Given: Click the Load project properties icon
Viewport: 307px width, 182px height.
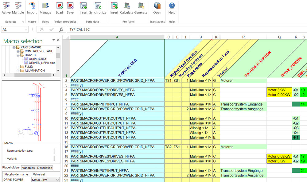Looking at the screenshot, I should [59, 9].
